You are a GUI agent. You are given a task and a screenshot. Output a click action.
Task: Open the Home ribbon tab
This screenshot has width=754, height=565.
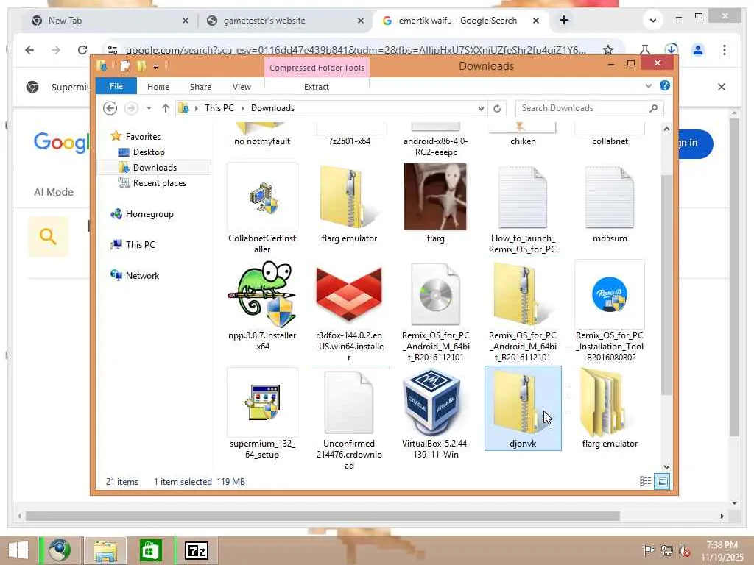(x=158, y=87)
